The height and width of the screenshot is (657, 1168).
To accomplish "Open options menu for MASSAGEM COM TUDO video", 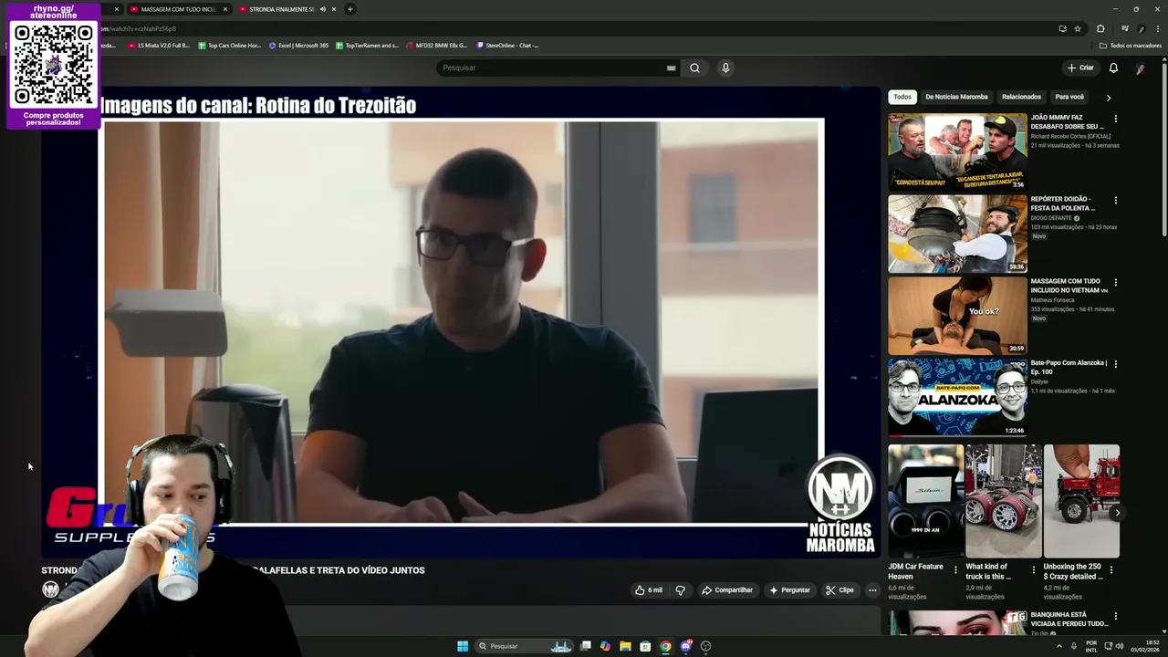I will 1115,282.
